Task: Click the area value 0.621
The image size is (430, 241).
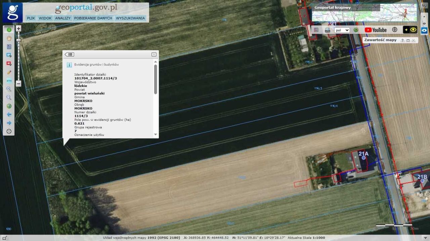Action: click(79, 124)
